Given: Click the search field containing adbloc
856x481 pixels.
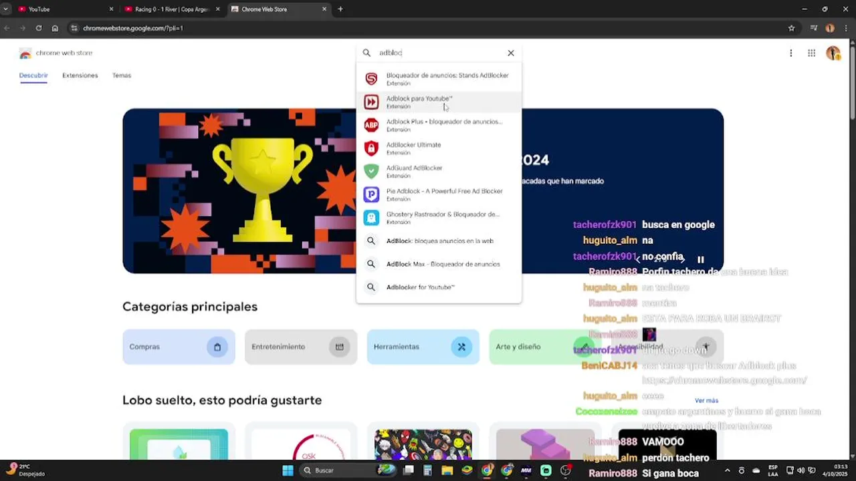Looking at the screenshot, I should (x=438, y=53).
